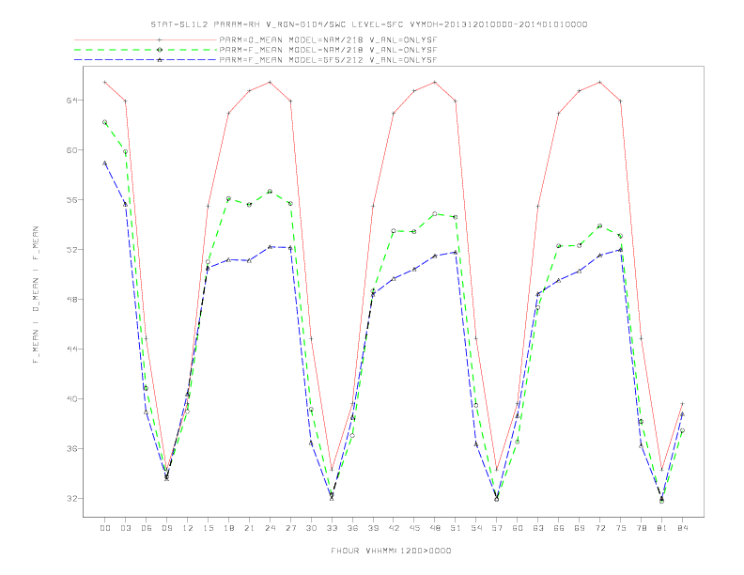Click the y-axis tick label 56
Viewport: 744px width, 575px height.
click(72, 200)
